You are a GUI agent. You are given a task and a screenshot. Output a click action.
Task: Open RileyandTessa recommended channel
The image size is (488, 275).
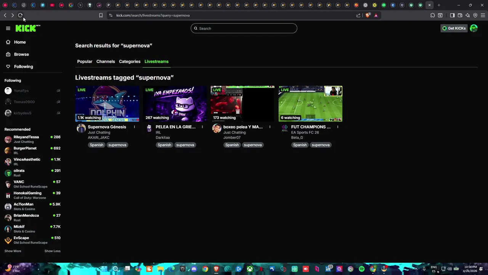(x=32, y=139)
